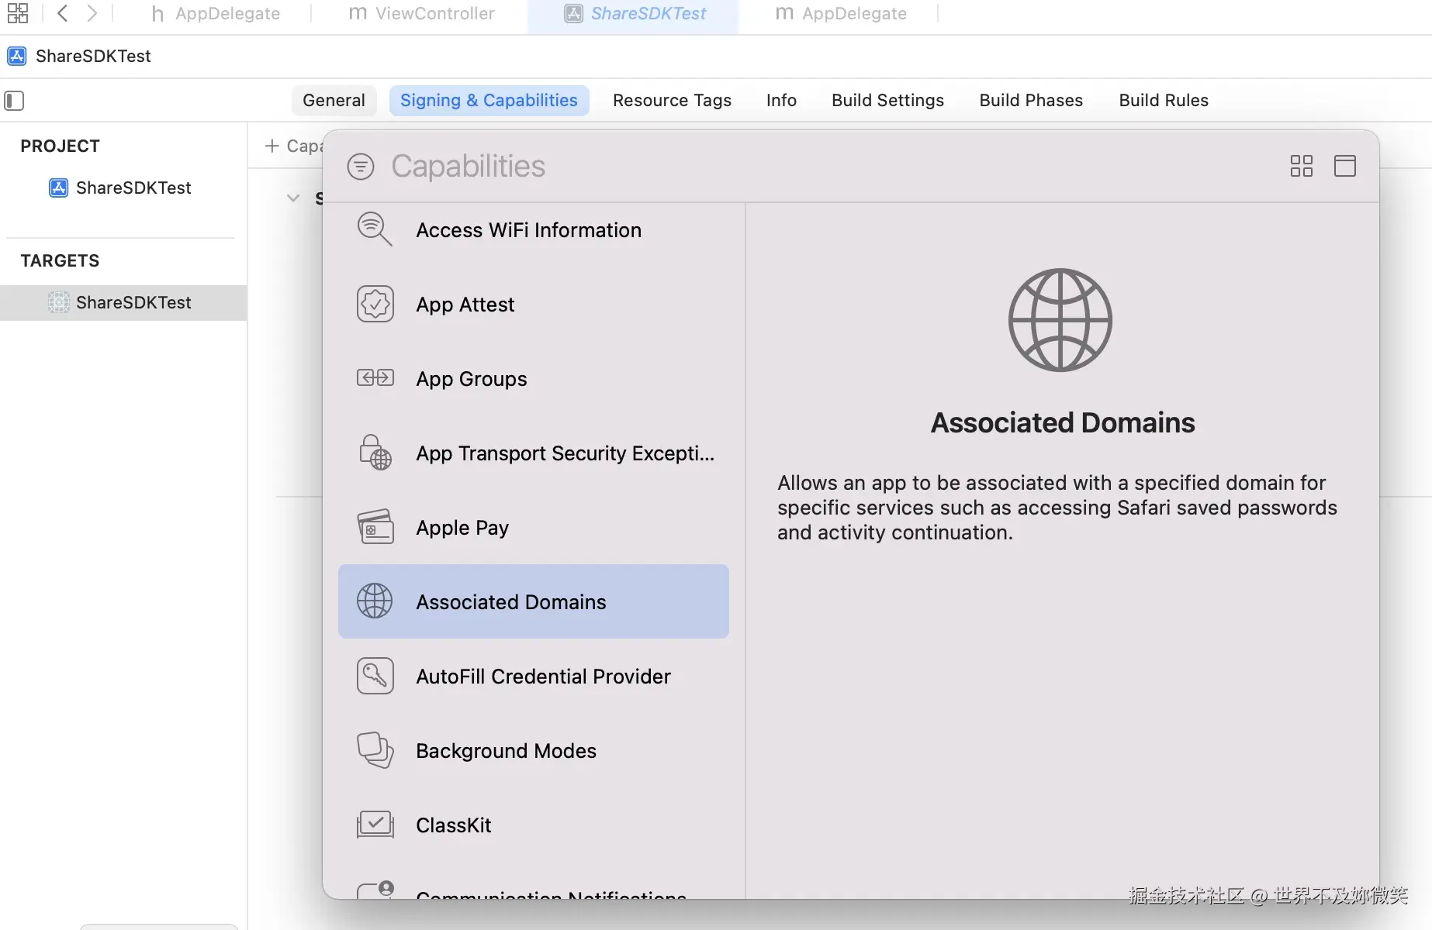Collapse the Signing section disclosure triangle
This screenshot has width=1432, height=930.
click(x=293, y=198)
